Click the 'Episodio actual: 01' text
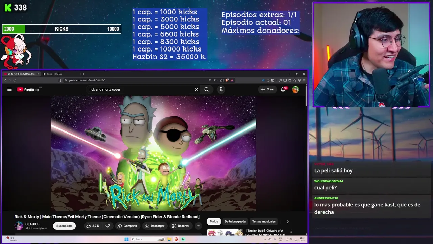Screen dimensions: 433x244 pos(256,22)
